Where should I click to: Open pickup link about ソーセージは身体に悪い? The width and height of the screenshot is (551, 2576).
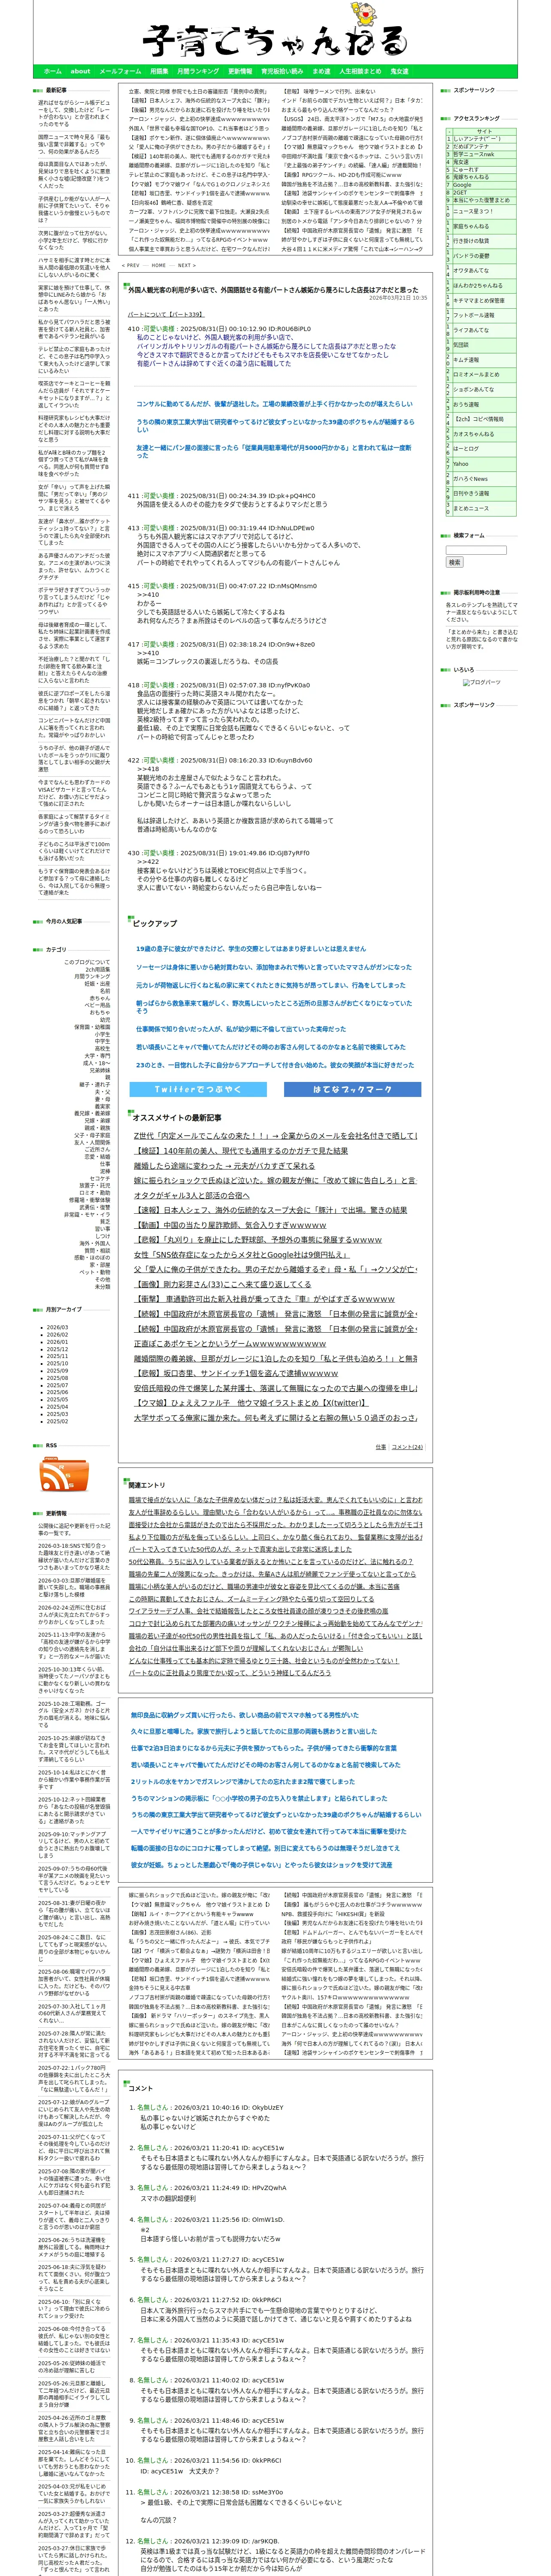coord(274,967)
